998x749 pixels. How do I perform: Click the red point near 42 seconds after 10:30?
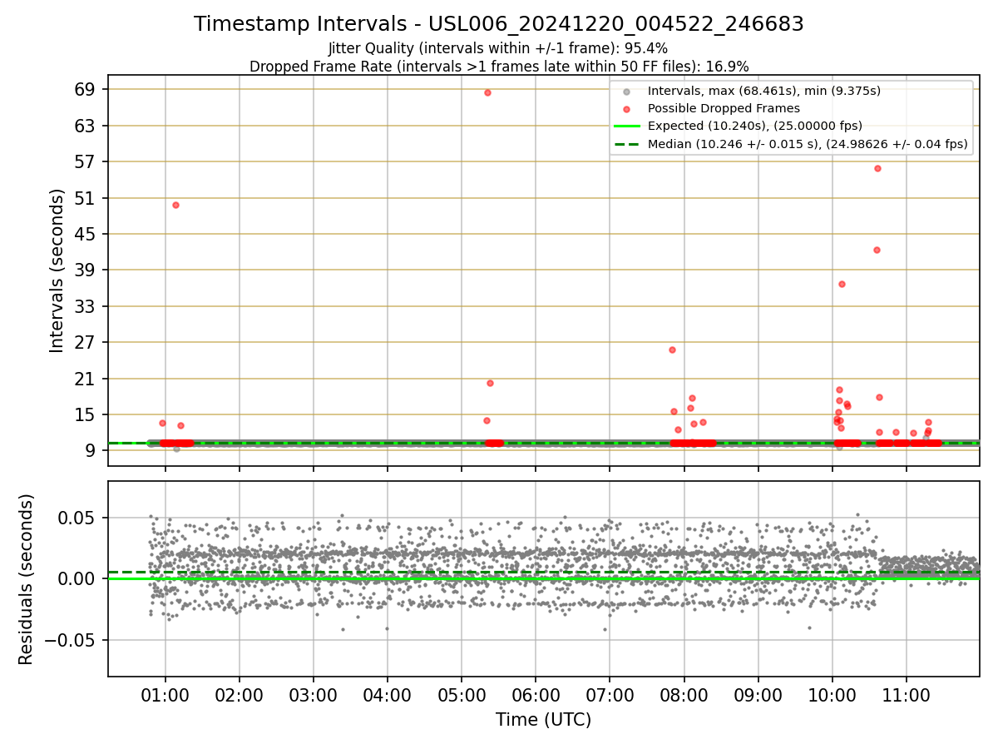pyautogui.click(x=877, y=250)
